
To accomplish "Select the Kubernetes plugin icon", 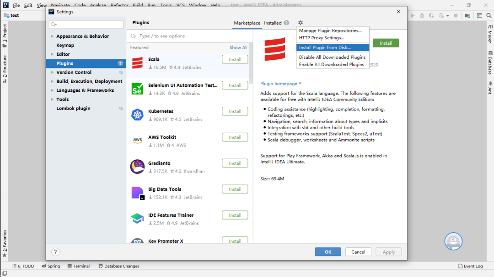I will click(137, 115).
